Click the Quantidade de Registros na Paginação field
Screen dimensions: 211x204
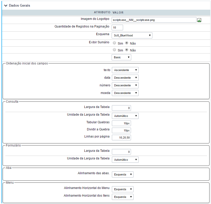coord(117,28)
